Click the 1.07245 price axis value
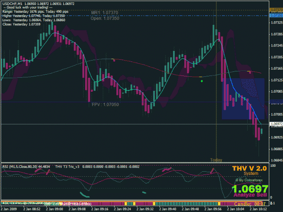Viewport: 283px width, 212px height. click(x=277, y=46)
